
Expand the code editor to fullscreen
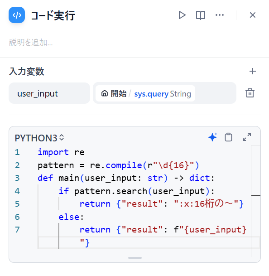247,137
